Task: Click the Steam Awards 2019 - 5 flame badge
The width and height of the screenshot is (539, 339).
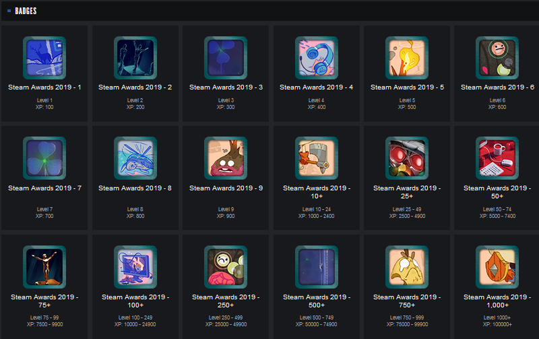Action: (x=407, y=58)
